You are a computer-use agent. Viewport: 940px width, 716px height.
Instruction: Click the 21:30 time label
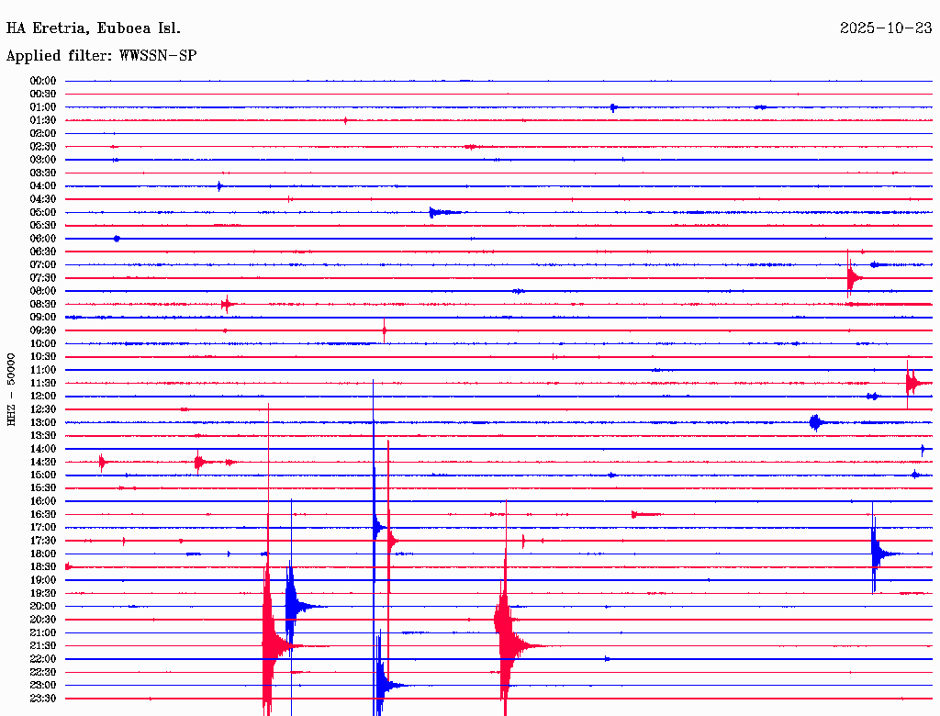pyautogui.click(x=43, y=646)
